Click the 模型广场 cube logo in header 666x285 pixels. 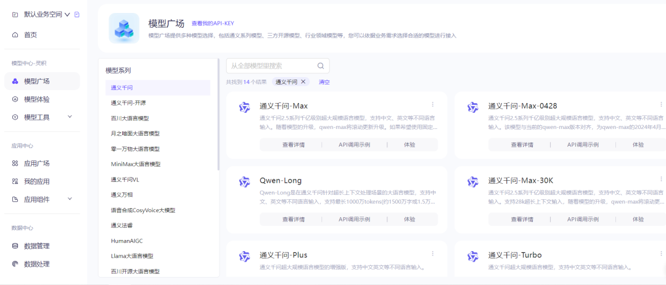[124, 28]
